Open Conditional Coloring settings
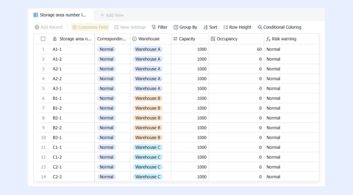 tap(279, 27)
